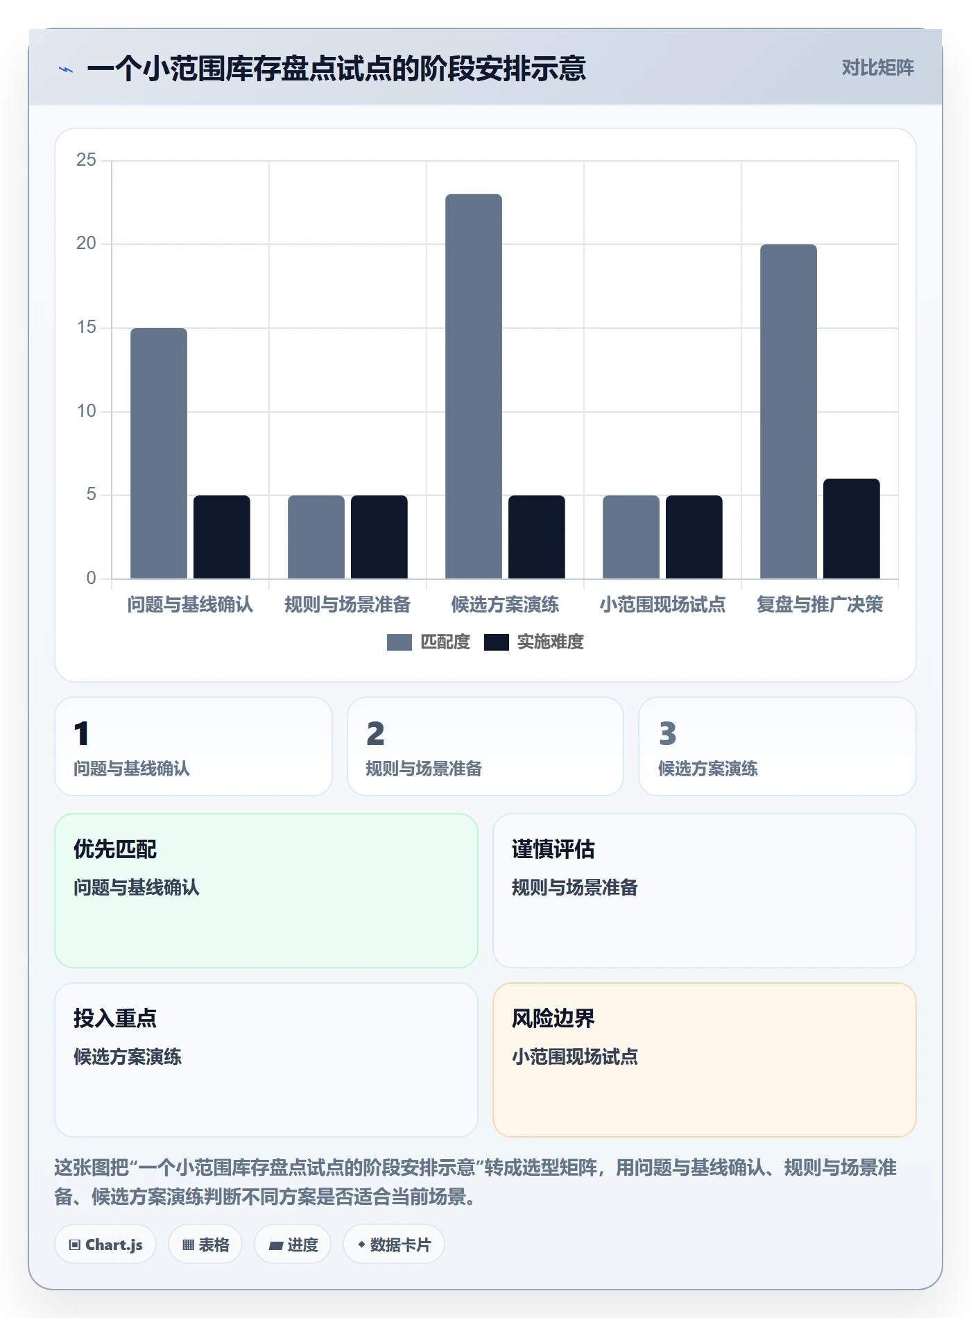Click the 匹配度 bar for 规则与场景准备

316,537
